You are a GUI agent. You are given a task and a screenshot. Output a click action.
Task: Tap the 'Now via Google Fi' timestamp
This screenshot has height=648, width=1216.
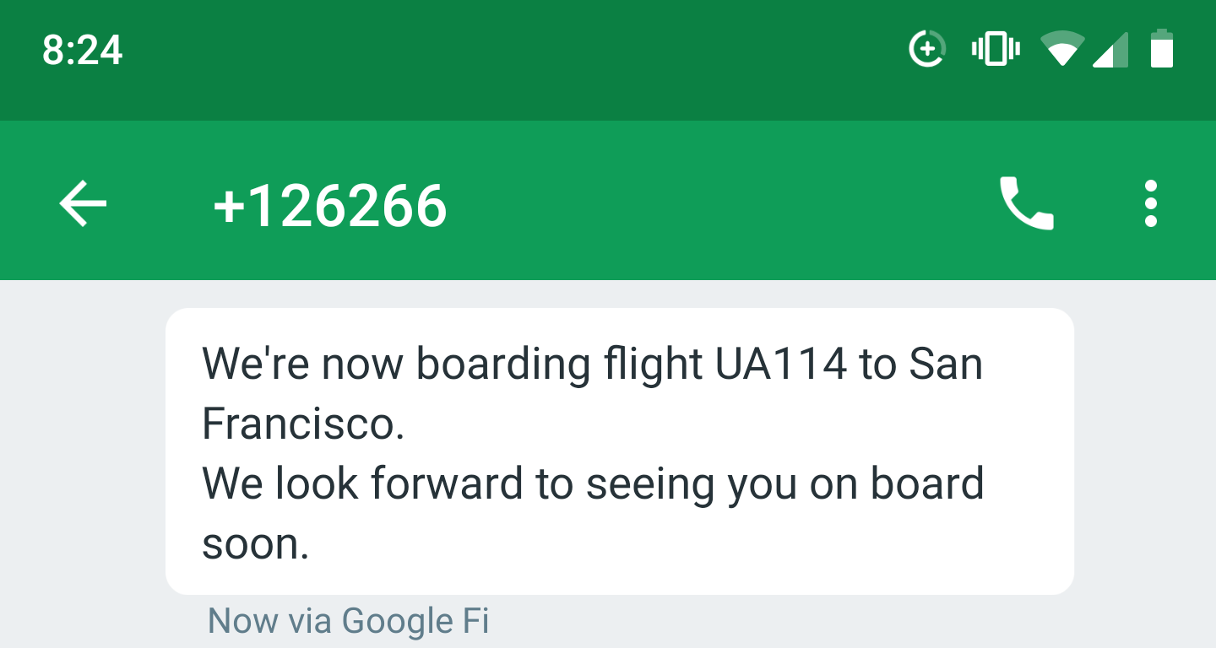(x=348, y=622)
